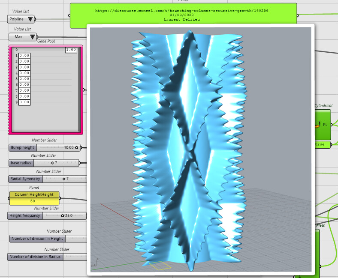The height and width of the screenshot is (278, 338).
Task: Click the Bump height slider label
Action: (22, 147)
